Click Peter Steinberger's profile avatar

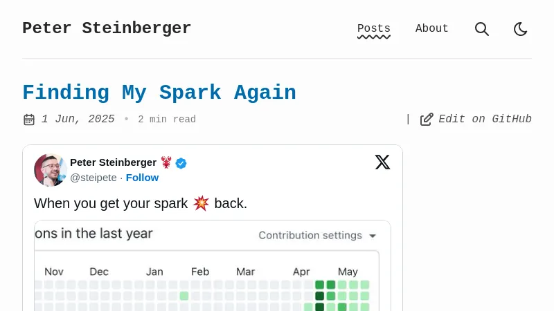50,170
